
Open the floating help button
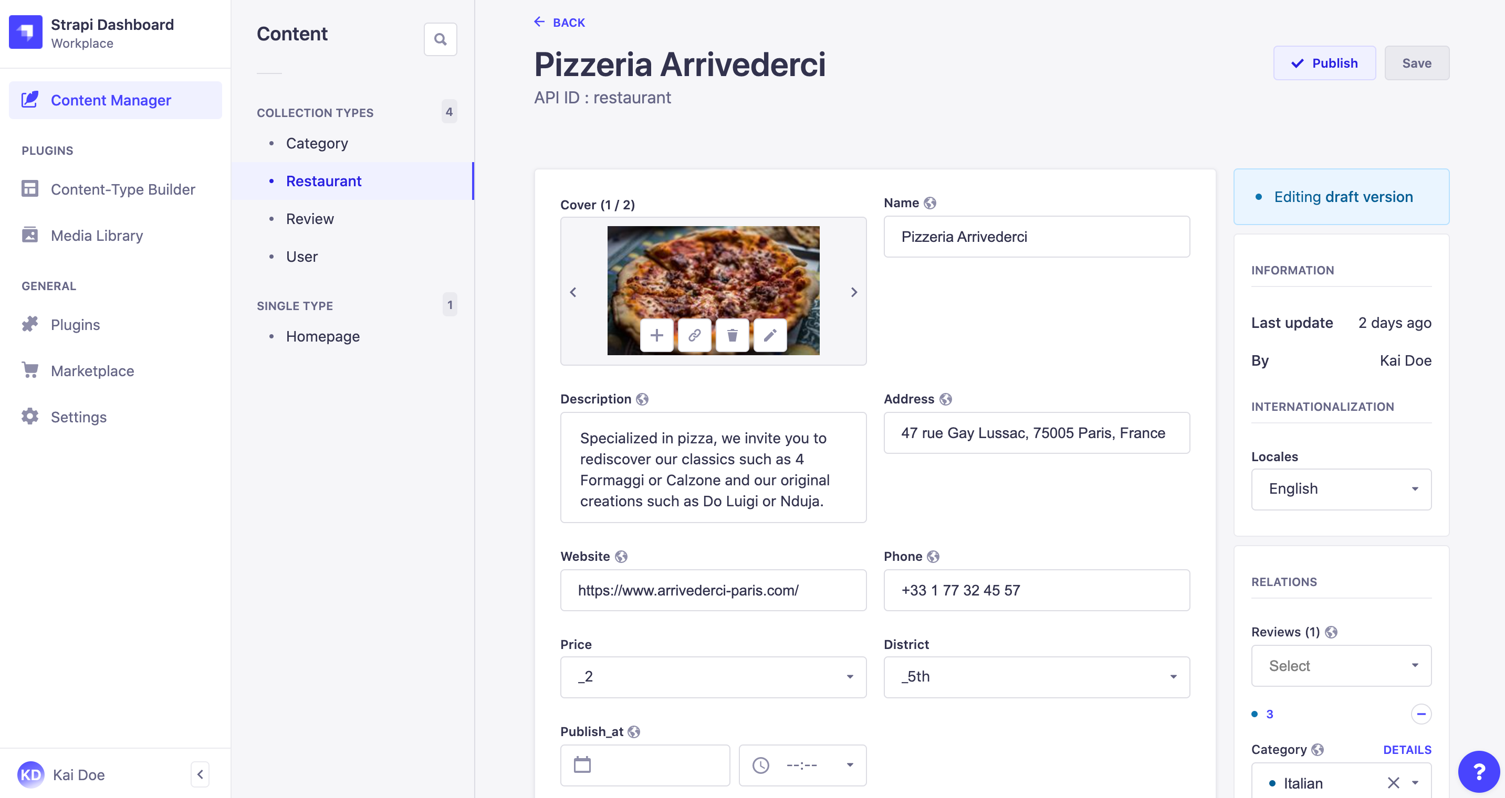[1479, 771]
